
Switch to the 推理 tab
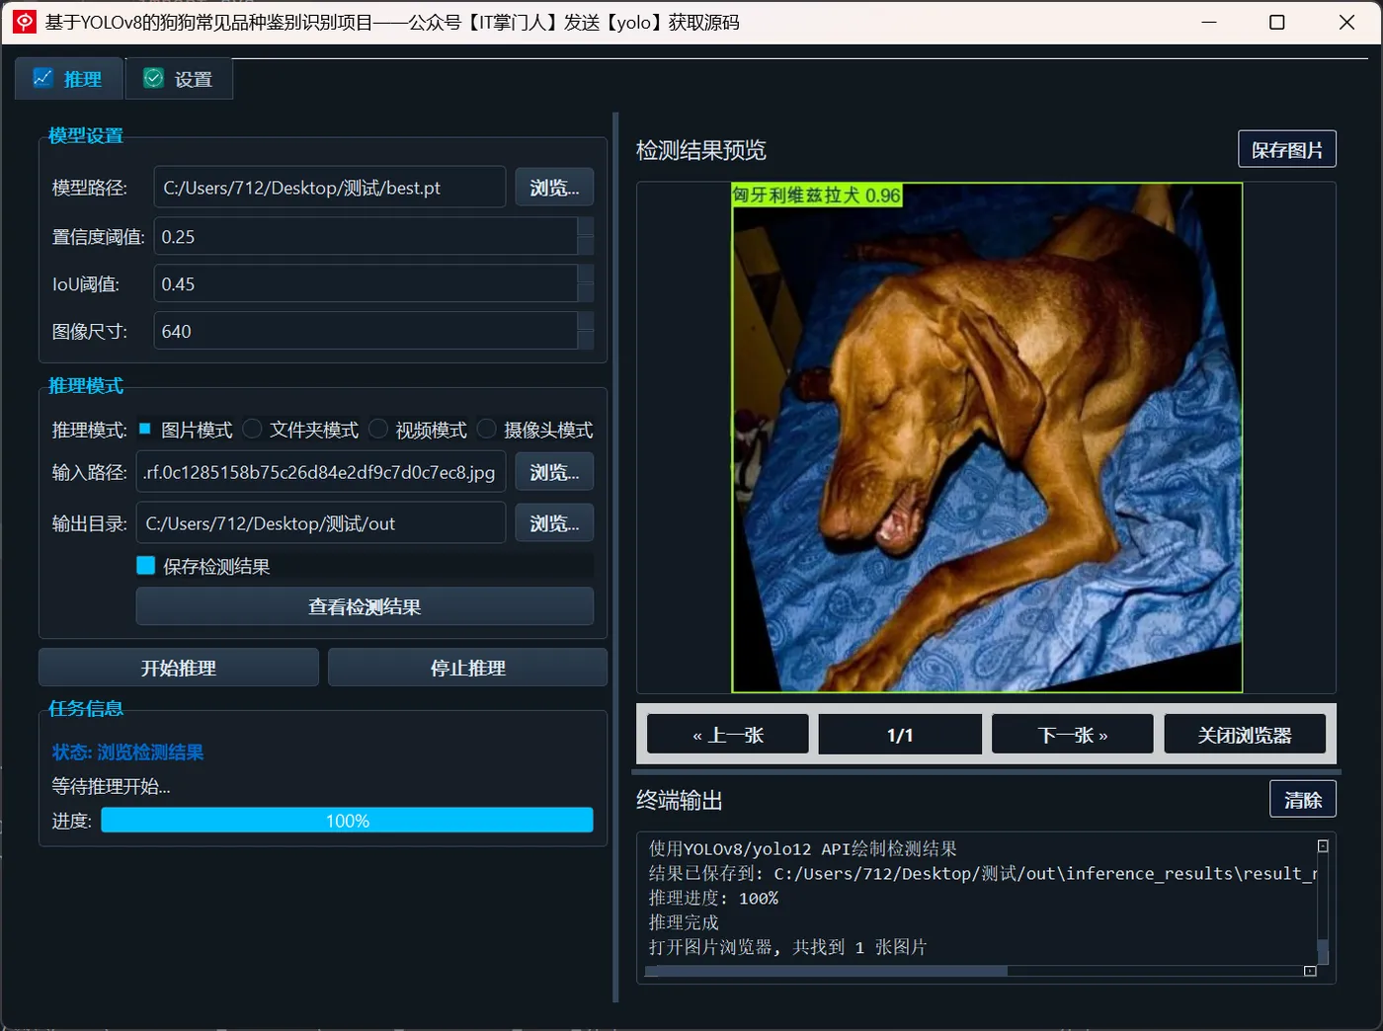click(68, 79)
